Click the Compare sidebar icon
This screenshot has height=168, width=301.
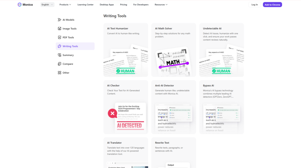coord(59,64)
